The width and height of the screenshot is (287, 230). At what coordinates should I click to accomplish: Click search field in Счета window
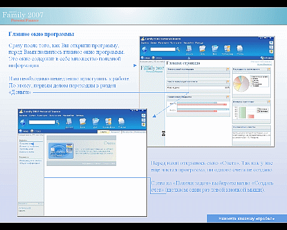point(42,122)
